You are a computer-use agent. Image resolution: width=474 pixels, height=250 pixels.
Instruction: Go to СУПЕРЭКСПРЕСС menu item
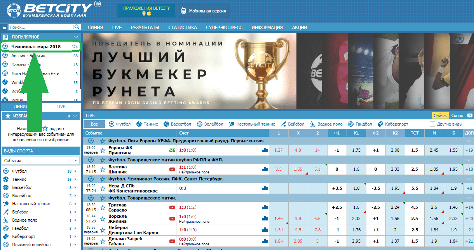(x=224, y=28)
